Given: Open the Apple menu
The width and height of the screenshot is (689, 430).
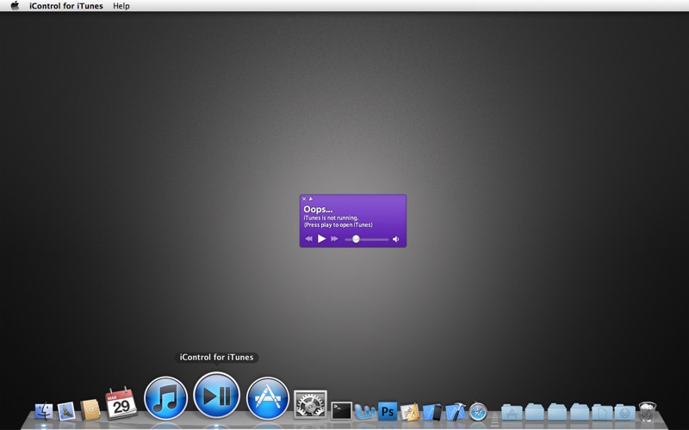Looking at the screenshot, I should tap(15, 6).
